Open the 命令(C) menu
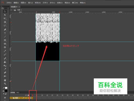The width and height of the screenshot is (134, 101). click(x=52, y=3)
